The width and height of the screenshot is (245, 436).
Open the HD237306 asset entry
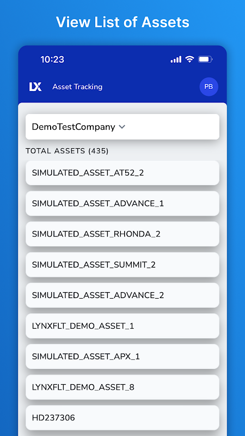(x=122, y=417)
